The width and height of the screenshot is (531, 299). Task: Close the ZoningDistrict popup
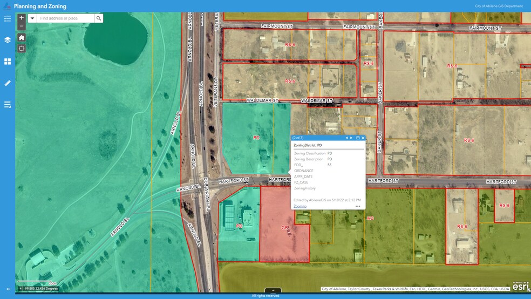(363, 138)
